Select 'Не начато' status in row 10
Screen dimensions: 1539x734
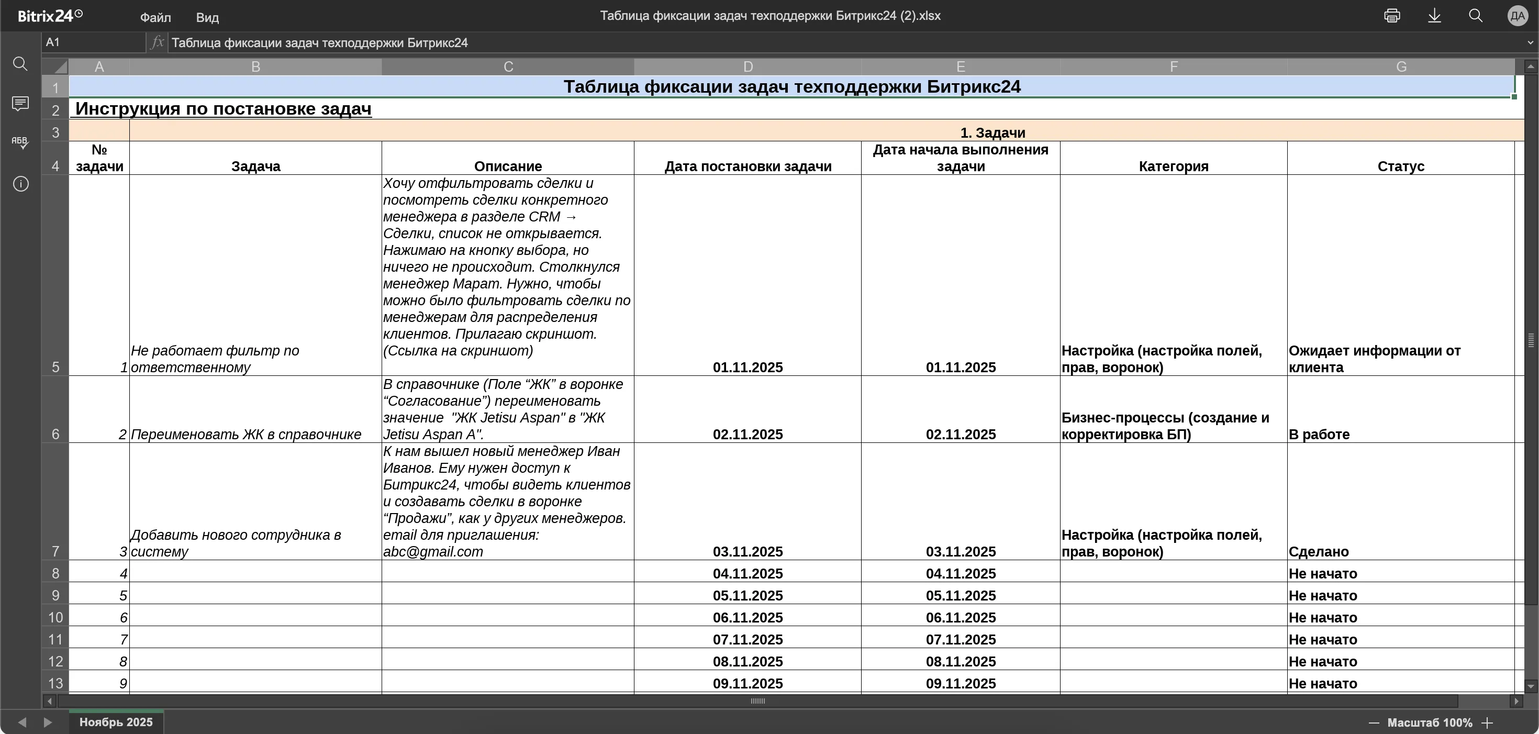pos(1401,616)
